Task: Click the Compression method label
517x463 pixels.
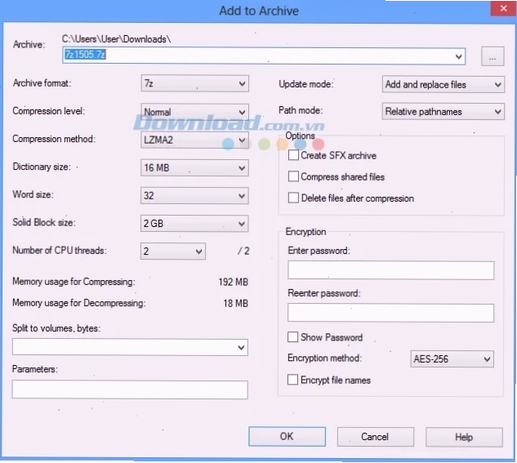Action: 54,139
